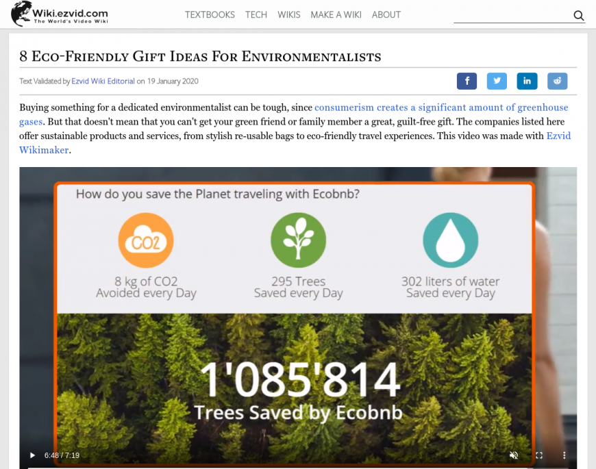Click the video progress bar
The height and width of the screenshot is (469, 596).
coord(298,468)
